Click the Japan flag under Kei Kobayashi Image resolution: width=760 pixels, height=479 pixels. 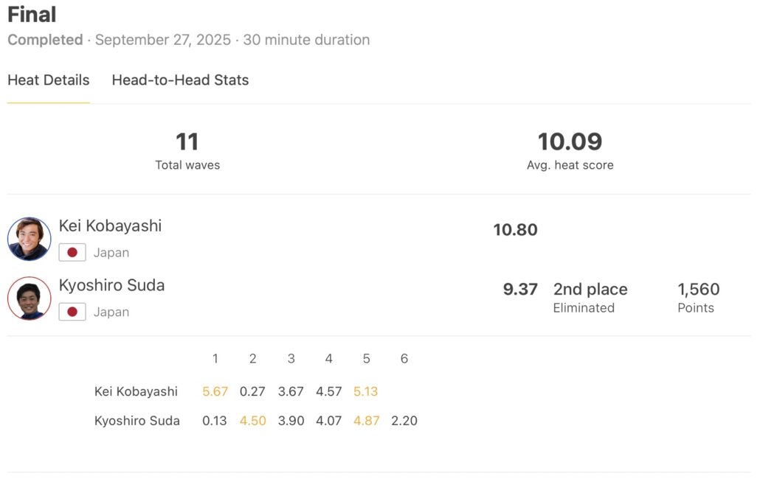click(72, 253)
